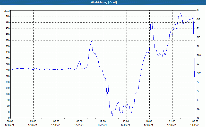Click the 13.05.21 date label
Screen dimensions: 206x128
click(x=195, y=125)
